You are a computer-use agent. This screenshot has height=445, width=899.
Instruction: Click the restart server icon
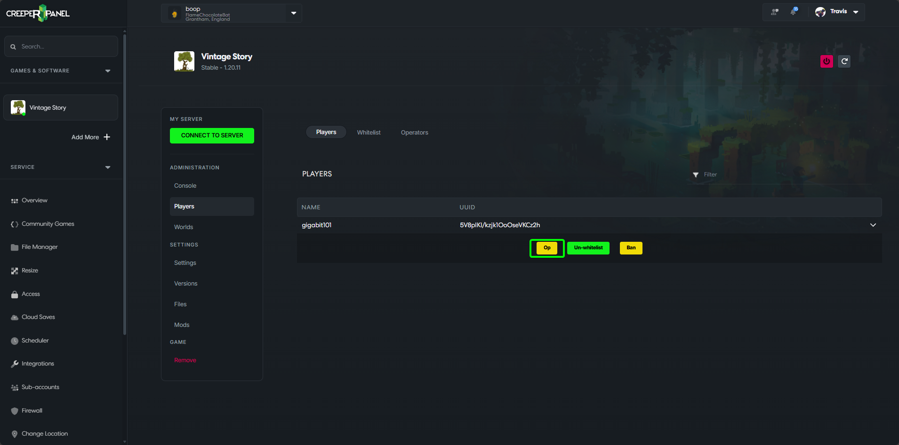844,61
